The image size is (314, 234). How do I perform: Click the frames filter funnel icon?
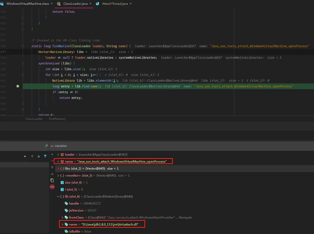tap(45, 156)
